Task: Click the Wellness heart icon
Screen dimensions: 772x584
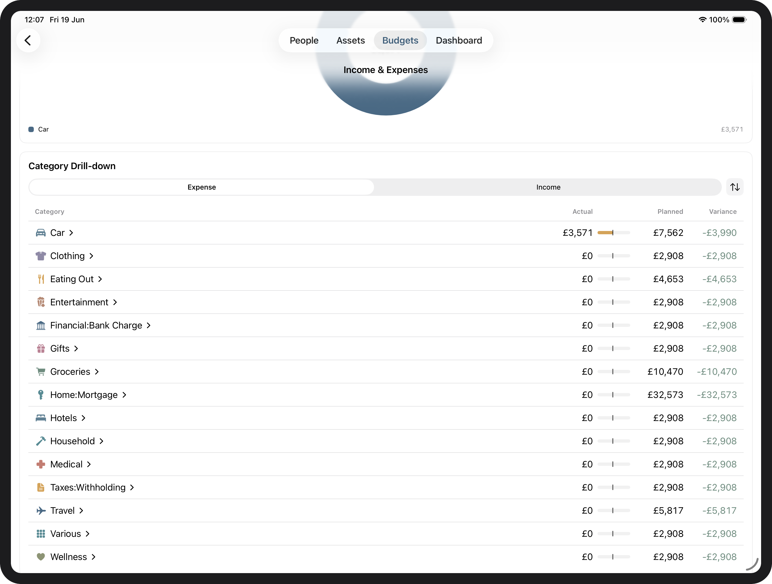Action: pyautogui.click(x=41, y=557)
